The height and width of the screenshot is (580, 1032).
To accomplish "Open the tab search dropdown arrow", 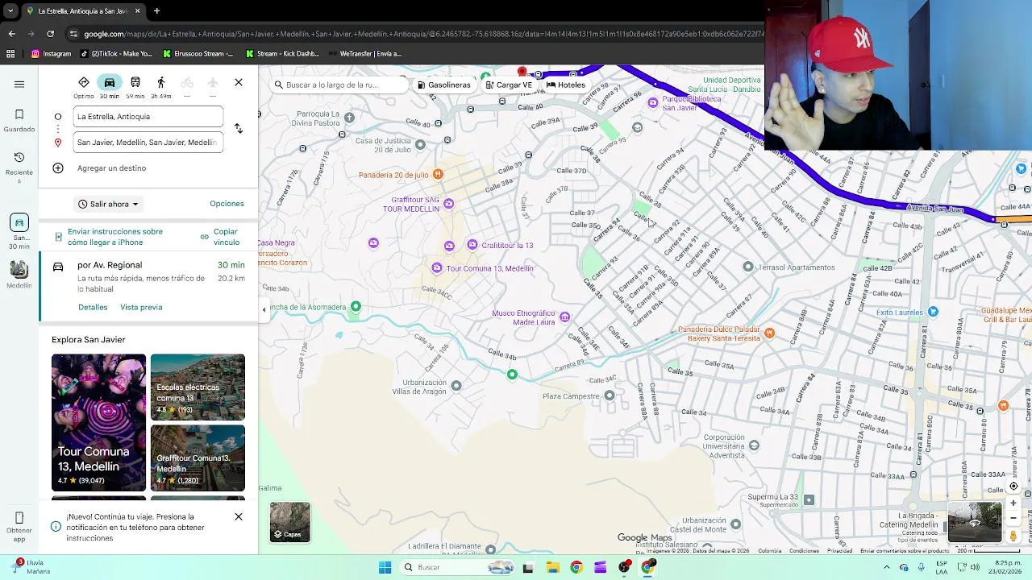I will click(10, 11).
